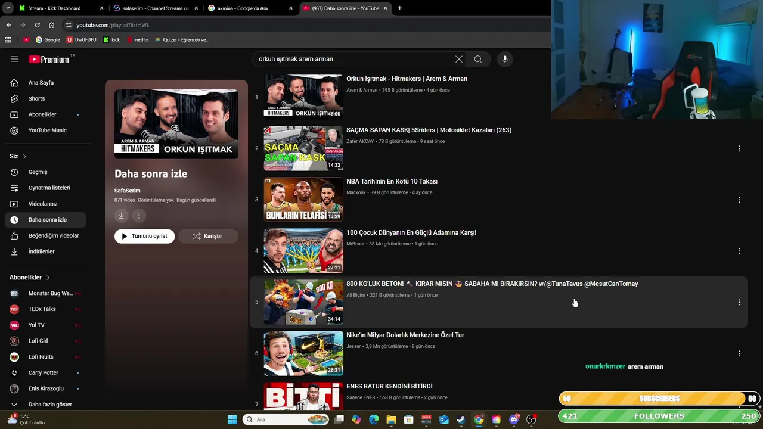
Task: Open options menu for Nike'ın Milyar video
Action: (739, 353)
